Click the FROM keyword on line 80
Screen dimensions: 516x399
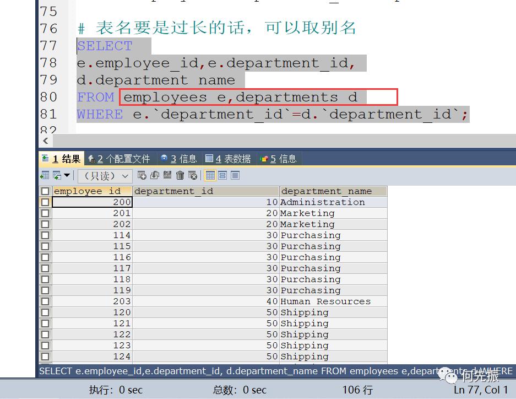click(x=96, y=98)
